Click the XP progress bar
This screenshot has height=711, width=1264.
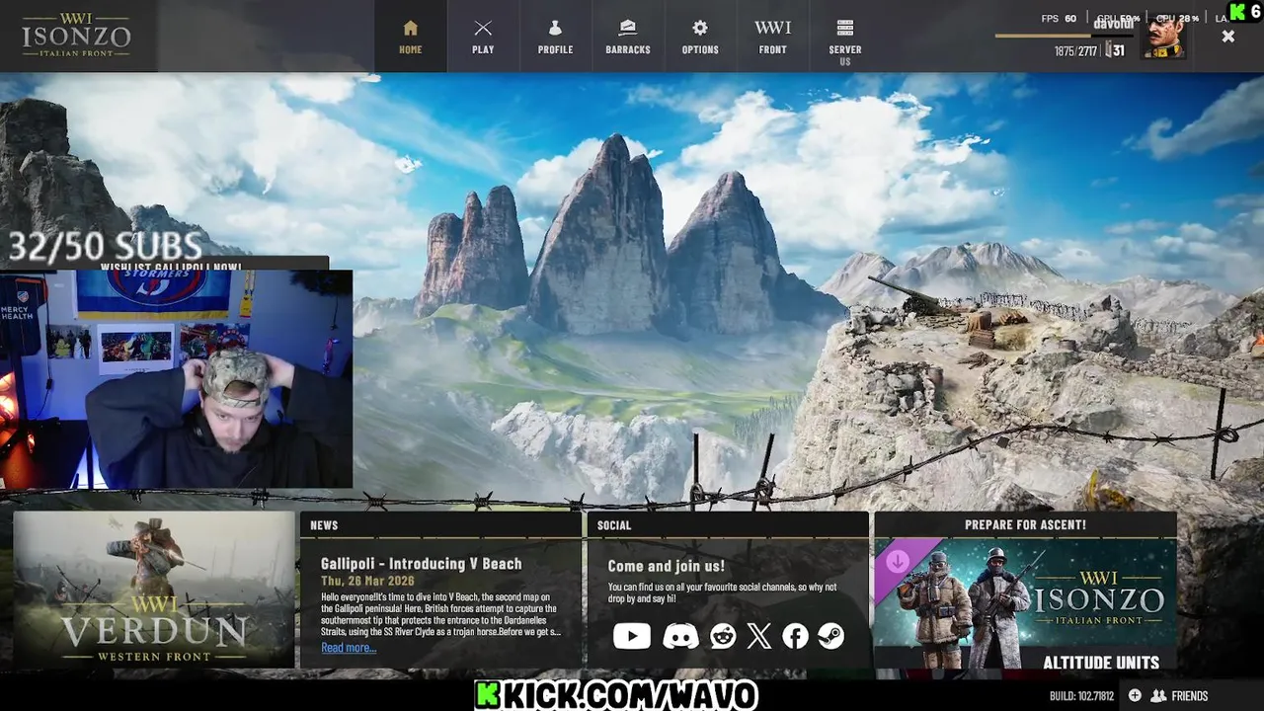pyautogui.click(x=1064, y=36)
